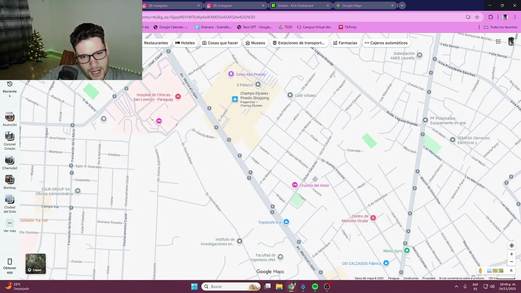Viewport: 521px width, 293px height.
Task: Open Chrome extensions puzzle icon
Action: click(x=490, y=17)
